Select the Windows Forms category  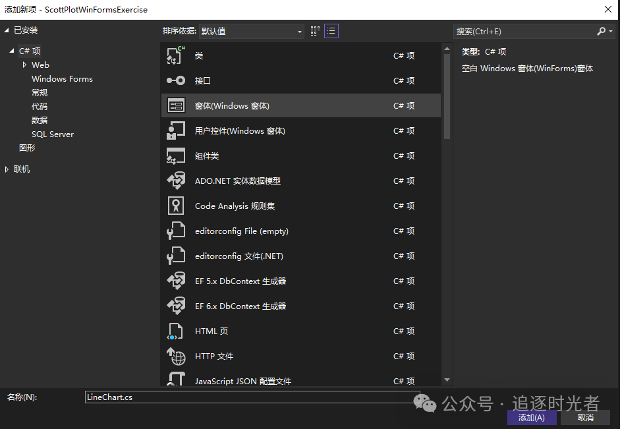pos(62,78)
